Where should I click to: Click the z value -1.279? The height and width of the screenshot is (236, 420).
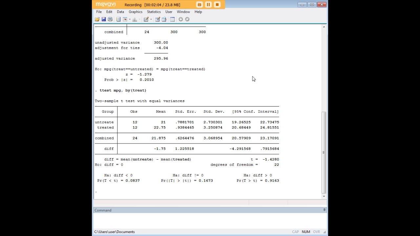point(144,74)
